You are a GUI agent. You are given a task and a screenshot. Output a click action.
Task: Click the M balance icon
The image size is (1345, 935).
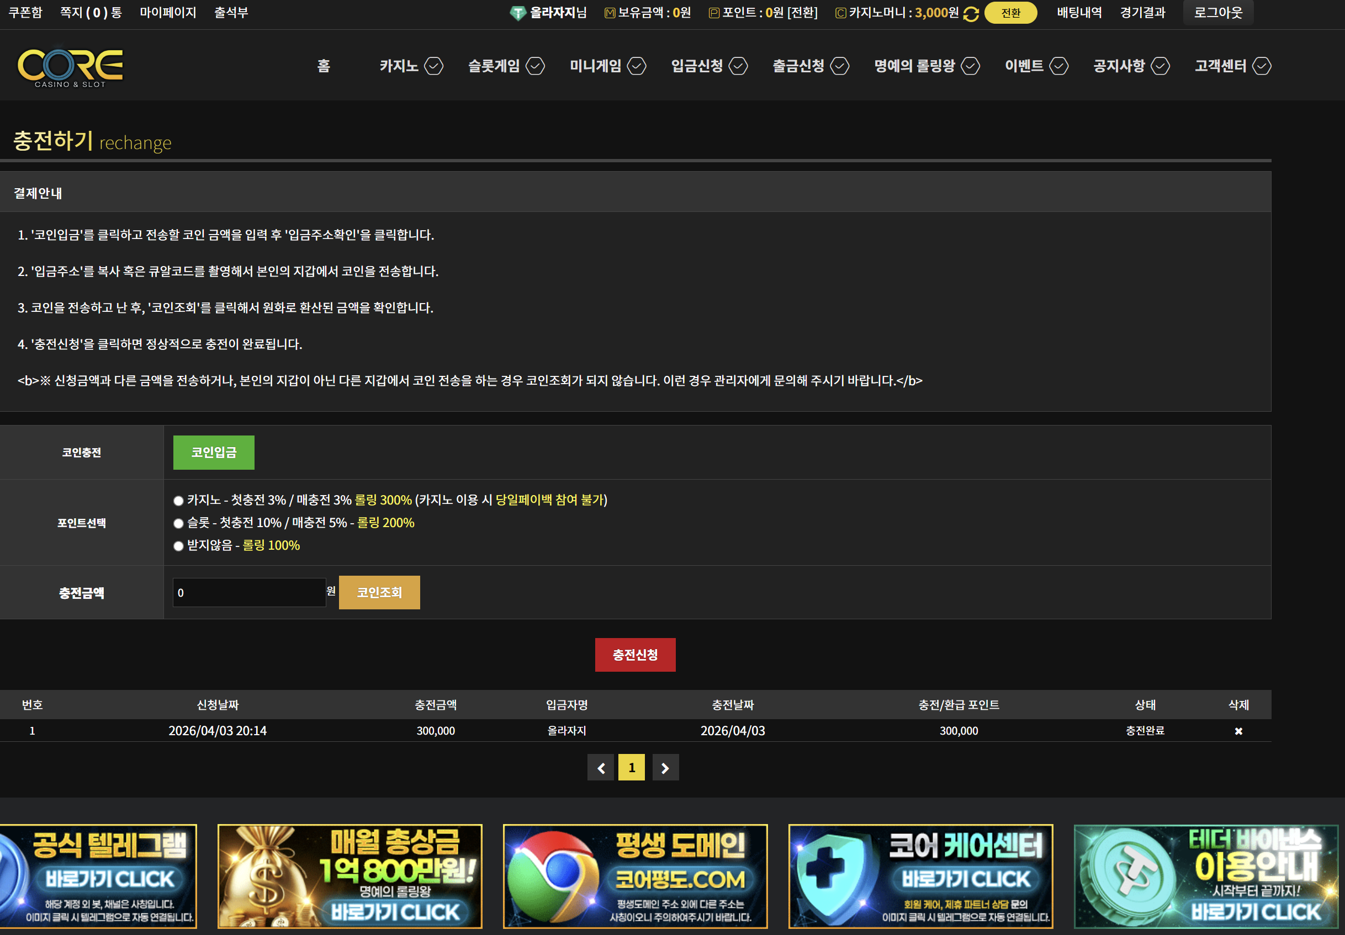[610, 13]
